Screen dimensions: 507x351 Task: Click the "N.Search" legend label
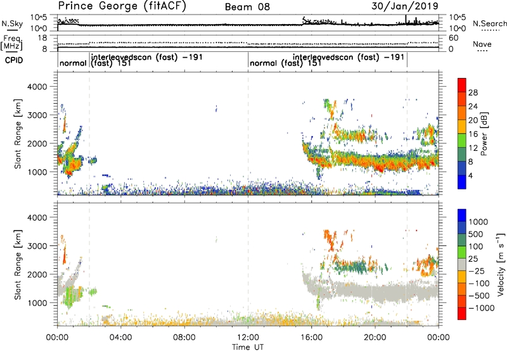pyautogui.click(x=489, y=23)
